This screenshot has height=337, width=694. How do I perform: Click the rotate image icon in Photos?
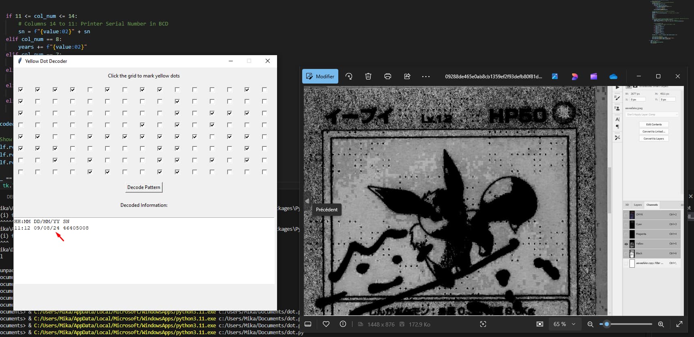pos(349,76)
